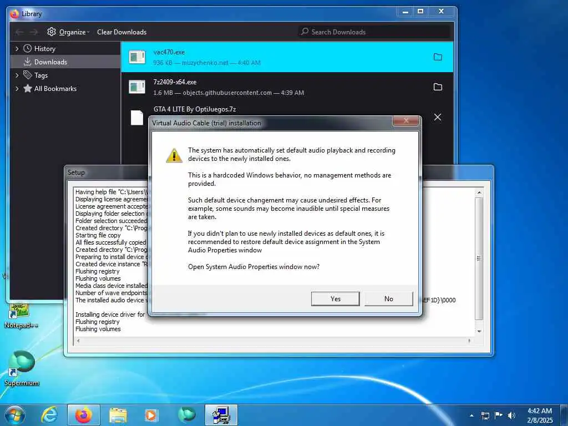Click Clear Downloads in Library toolbar
This screenshot has width=568, height=426.
[121, 32]
